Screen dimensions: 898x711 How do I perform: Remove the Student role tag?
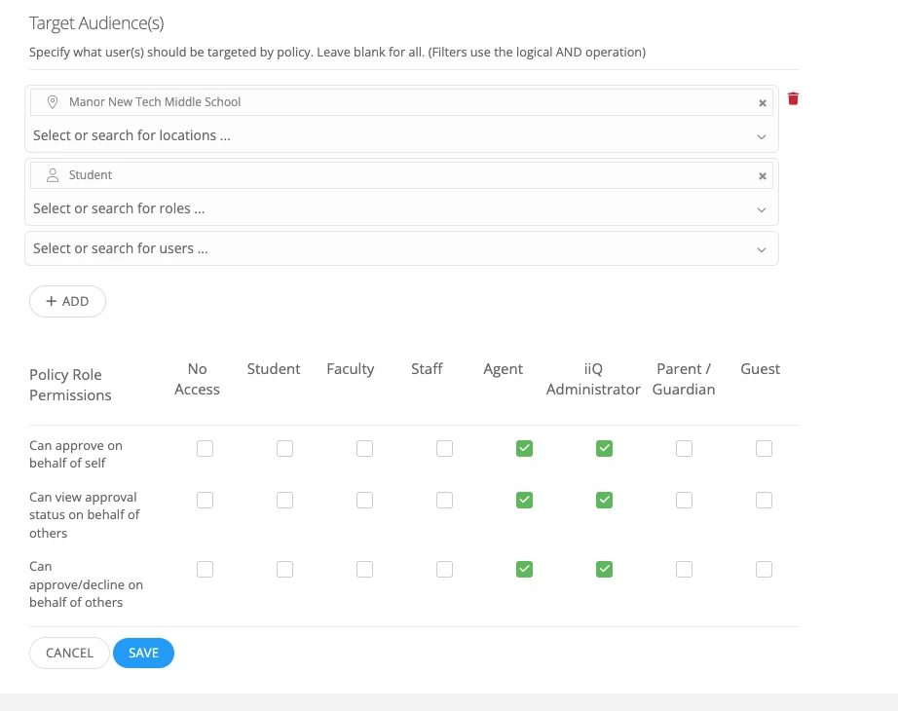(763, 176)
